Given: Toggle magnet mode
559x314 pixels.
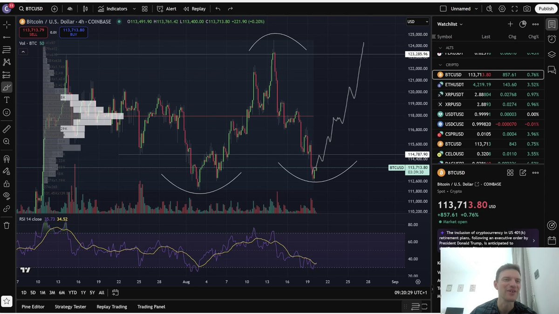Looking at the screenshot, I should (x=7, y=159).
